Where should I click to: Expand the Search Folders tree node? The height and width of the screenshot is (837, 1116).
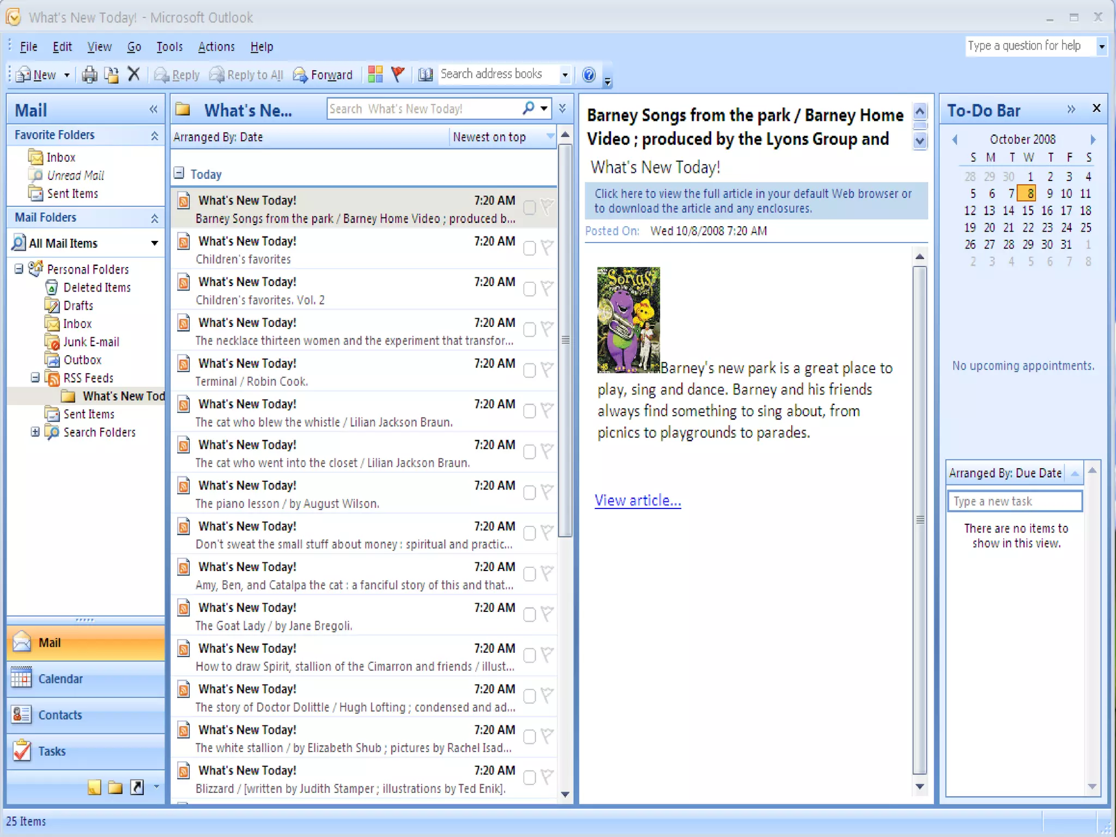coord(35,432)
